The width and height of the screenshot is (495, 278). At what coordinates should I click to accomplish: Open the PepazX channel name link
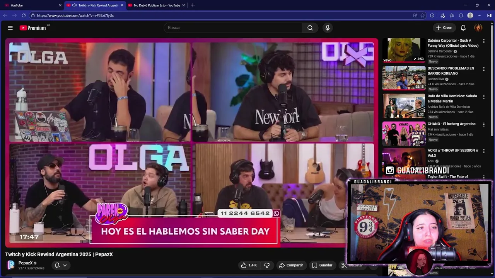coord(26,263)
